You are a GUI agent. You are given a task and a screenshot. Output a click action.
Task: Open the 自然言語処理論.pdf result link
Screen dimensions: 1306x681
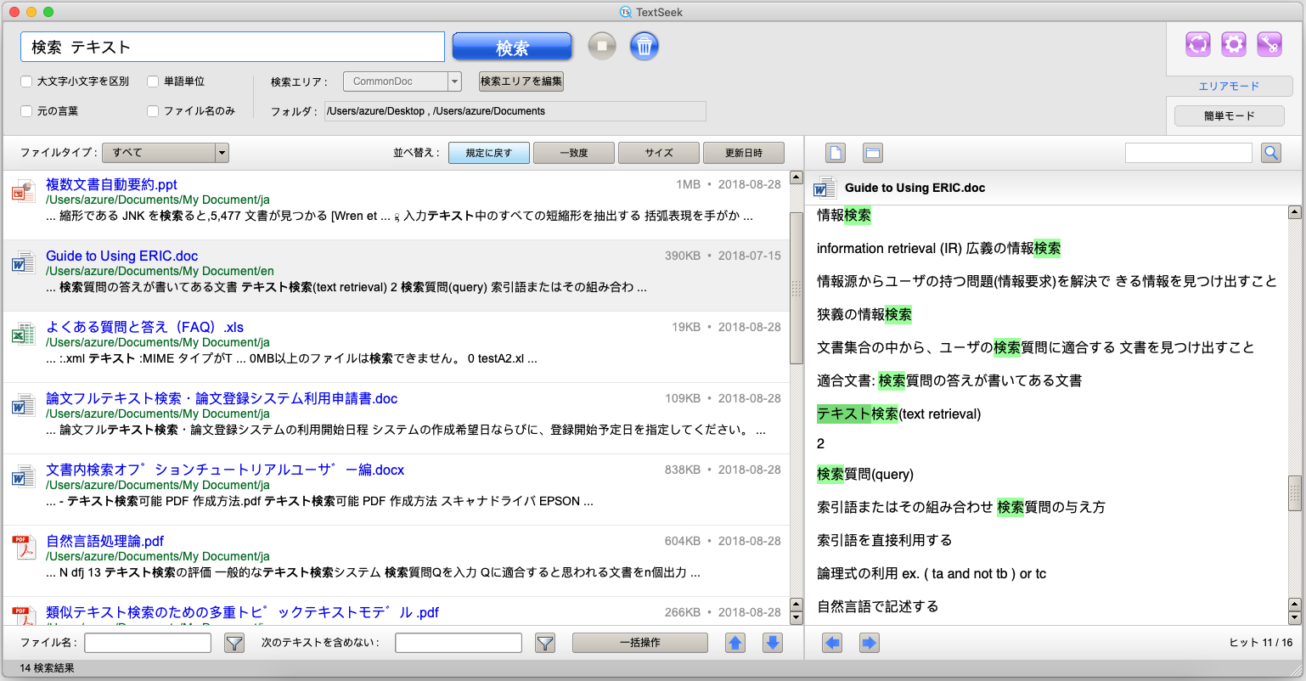coord(105,541)
